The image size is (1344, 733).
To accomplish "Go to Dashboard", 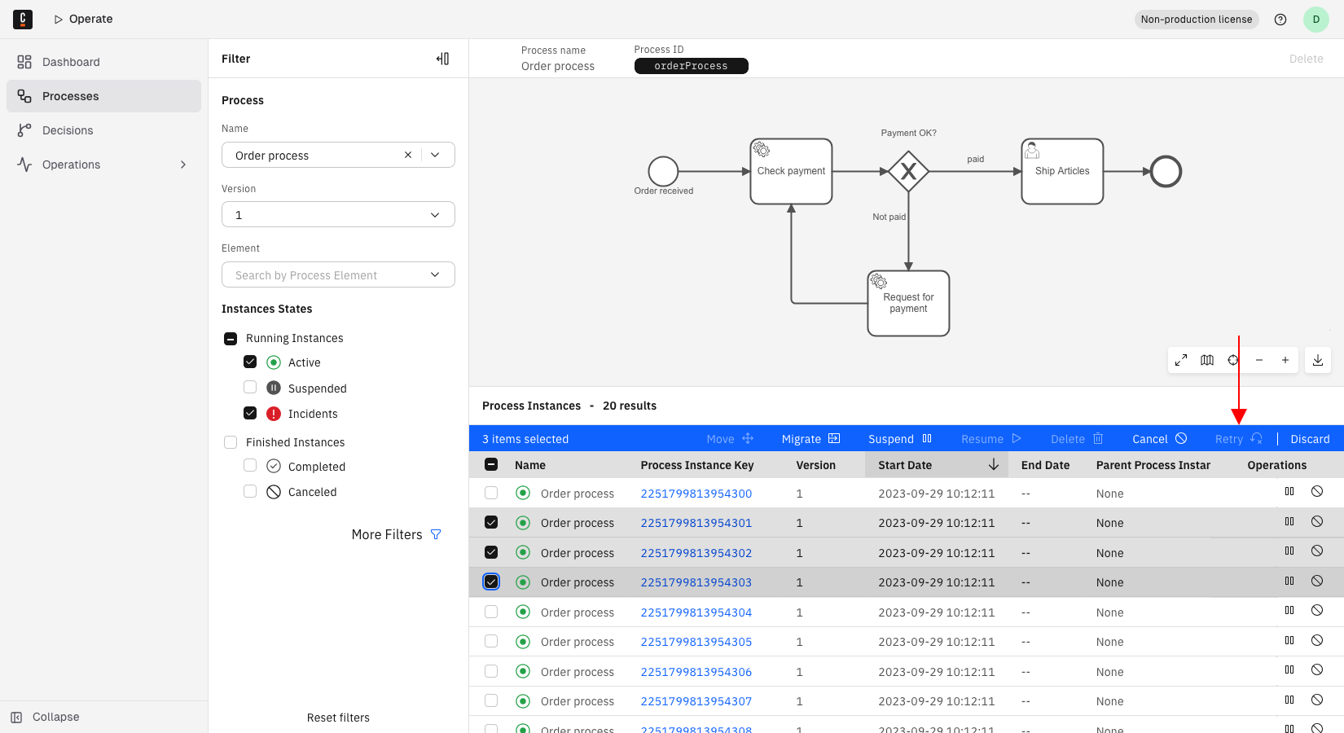I will [x=103, y=62].
